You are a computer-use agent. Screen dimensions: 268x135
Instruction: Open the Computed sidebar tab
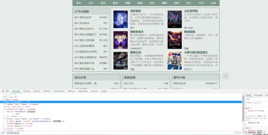[258, 95]
